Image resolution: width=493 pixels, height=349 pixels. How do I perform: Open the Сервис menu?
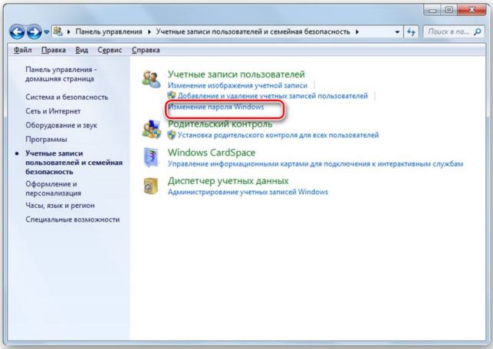[110, 50]
